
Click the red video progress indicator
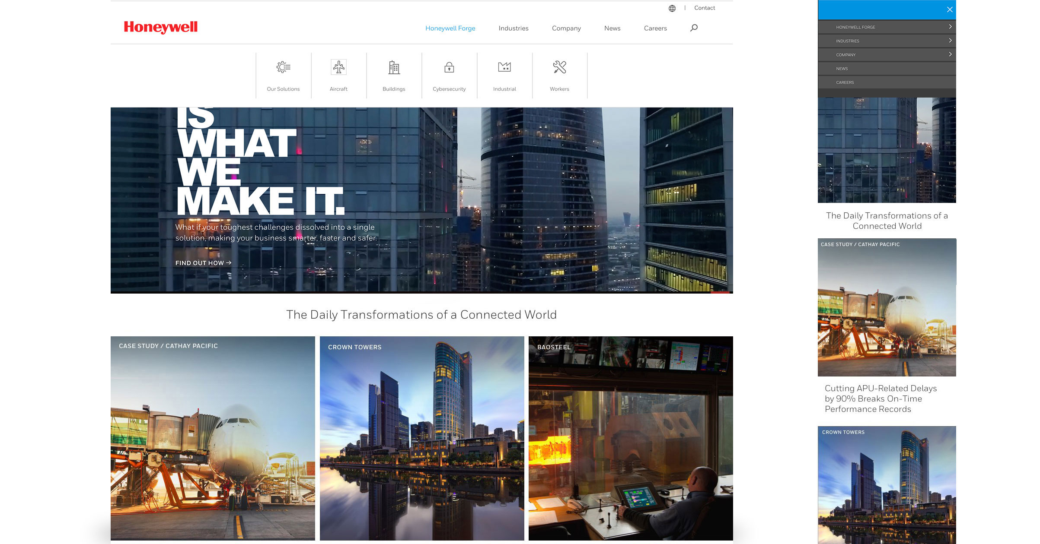coord(720,292)
